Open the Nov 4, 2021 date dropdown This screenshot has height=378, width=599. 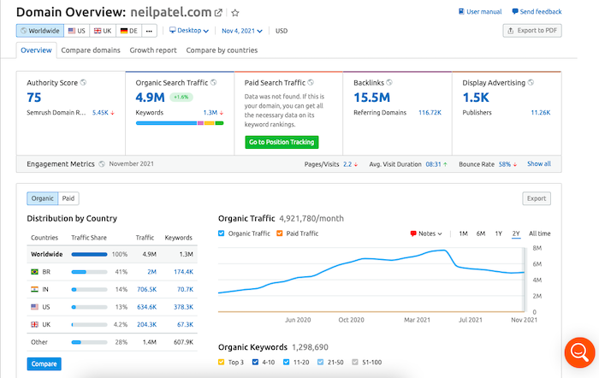tap(242, 31)
